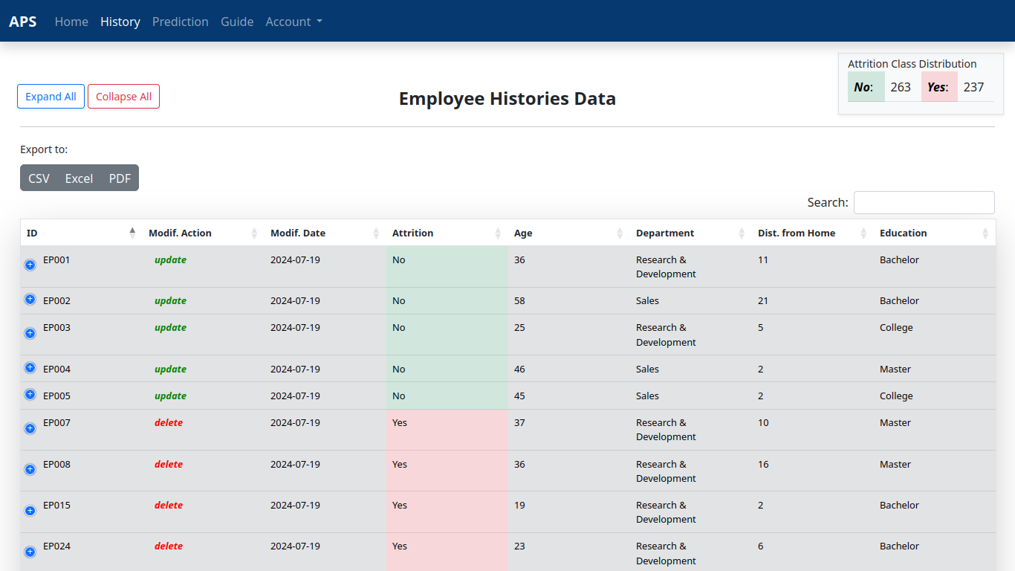Go to Home page in navbar
The height and width of the screenshot is (571, 1015).
[x=71, y=22]
